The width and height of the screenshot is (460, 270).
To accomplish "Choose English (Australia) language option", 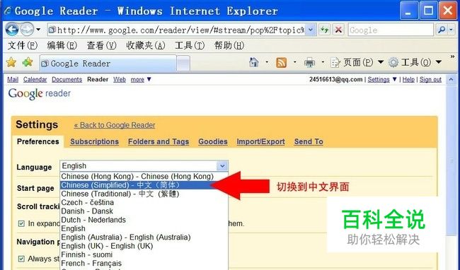I will point(144,237).
